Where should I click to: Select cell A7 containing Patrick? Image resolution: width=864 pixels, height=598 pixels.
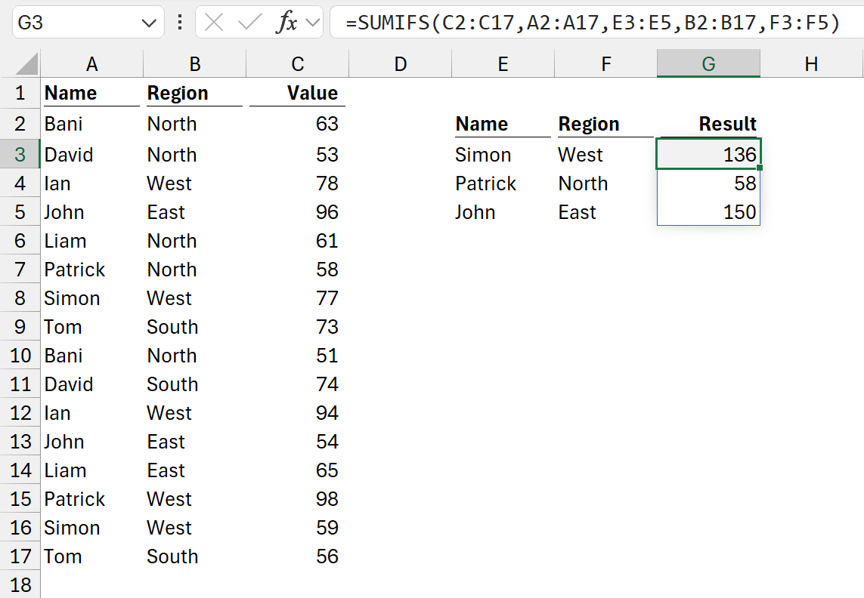click(91, 270)
